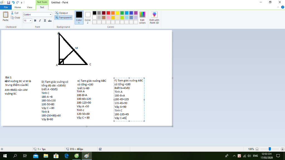The height and width of the screenshot is (160, 285).
Task: Click the Save icon in quick access toolbar
Action: (x=9, y=2)
